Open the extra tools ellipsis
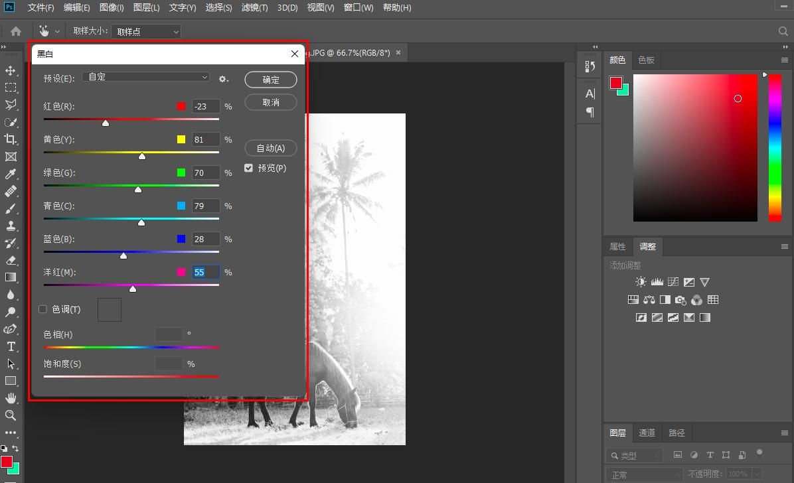 tap(11, 433)
